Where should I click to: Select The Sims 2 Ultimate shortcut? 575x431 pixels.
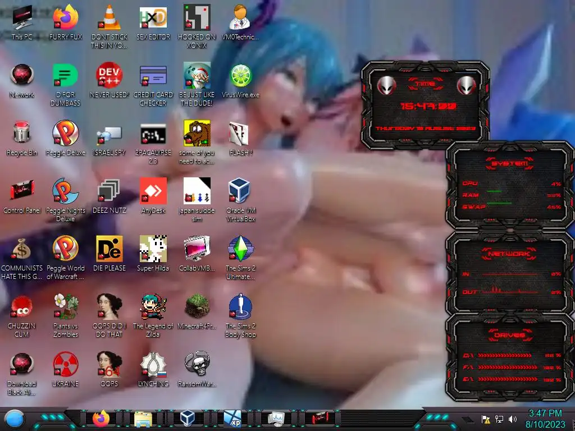240,258
